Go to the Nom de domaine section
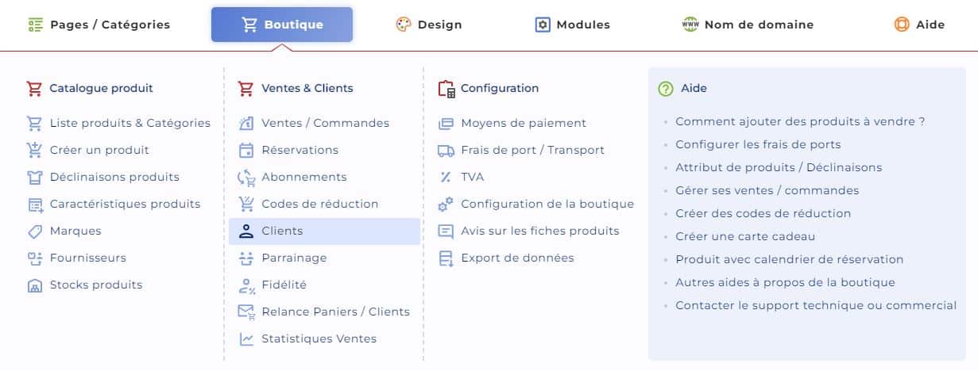Viewport: 978px width, 371px height. coord(748,25)
